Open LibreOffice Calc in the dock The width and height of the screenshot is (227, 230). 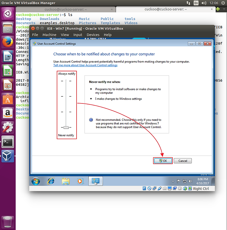(8, 71)
